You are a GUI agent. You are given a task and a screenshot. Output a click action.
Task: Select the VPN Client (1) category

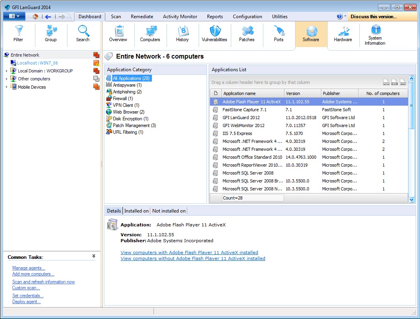pos(126,105)
